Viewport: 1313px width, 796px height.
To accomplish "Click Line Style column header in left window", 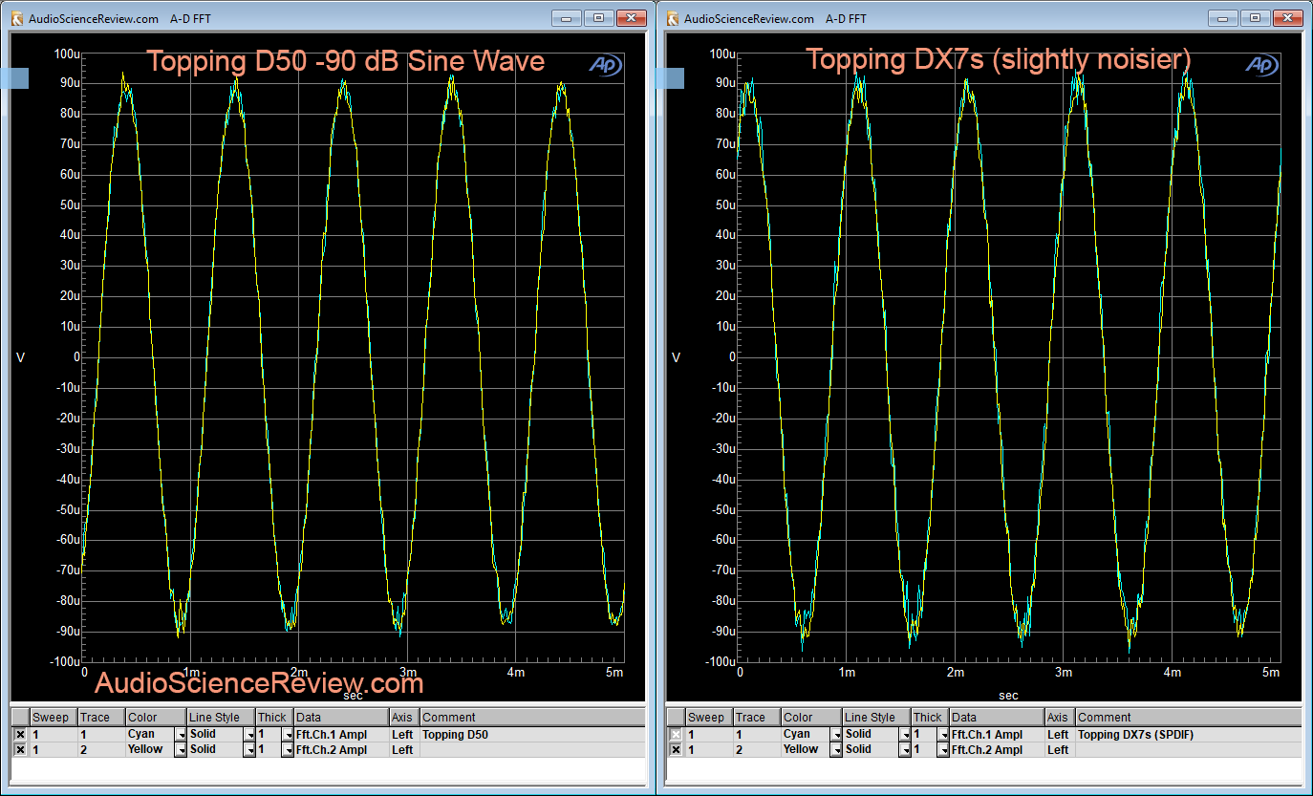I will tap(221, 718).
